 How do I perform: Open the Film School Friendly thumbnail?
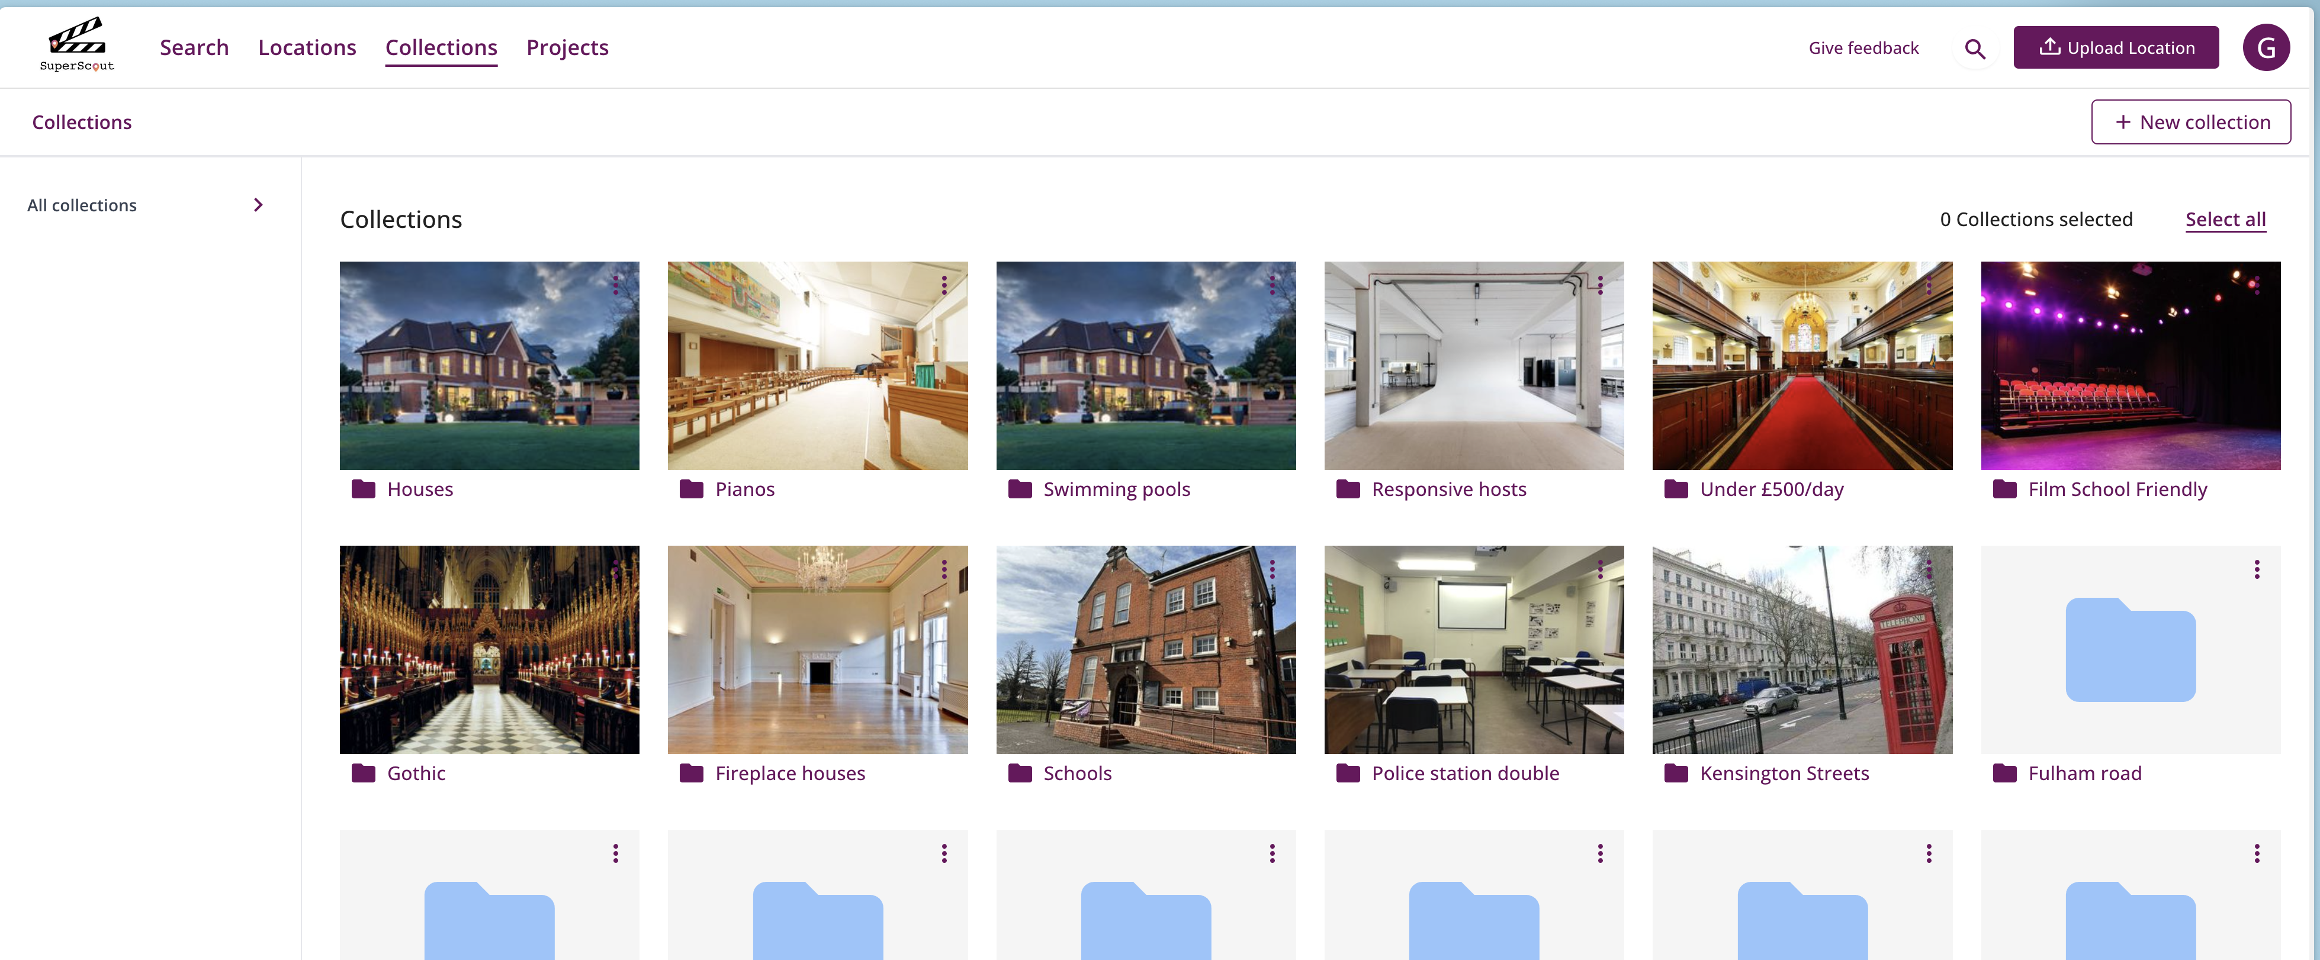[x=2130, y=366]
